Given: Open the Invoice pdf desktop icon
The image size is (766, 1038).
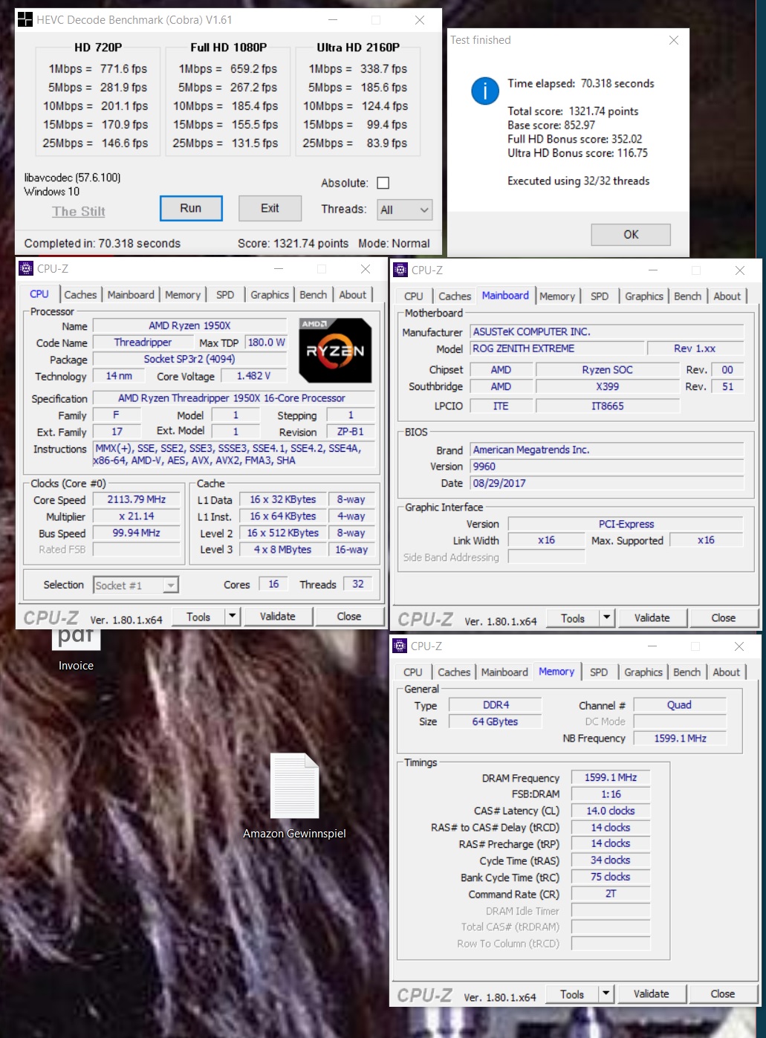Looking at the screenshot, I should click(76, 649).
